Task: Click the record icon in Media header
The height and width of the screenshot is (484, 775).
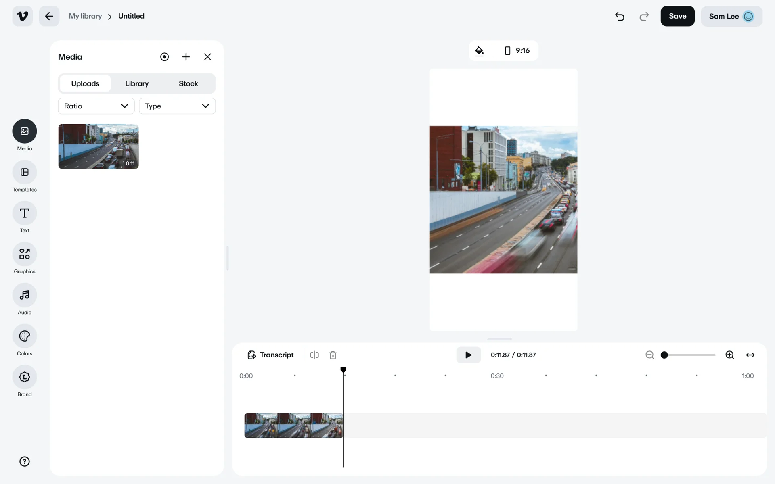Action: [164, 57]
